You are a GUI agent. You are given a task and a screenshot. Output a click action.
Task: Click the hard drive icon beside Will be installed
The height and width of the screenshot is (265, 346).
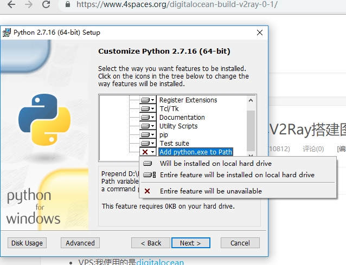pos(148,163)
